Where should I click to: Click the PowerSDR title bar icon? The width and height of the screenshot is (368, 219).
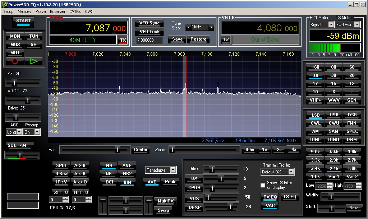pos(4,4)
